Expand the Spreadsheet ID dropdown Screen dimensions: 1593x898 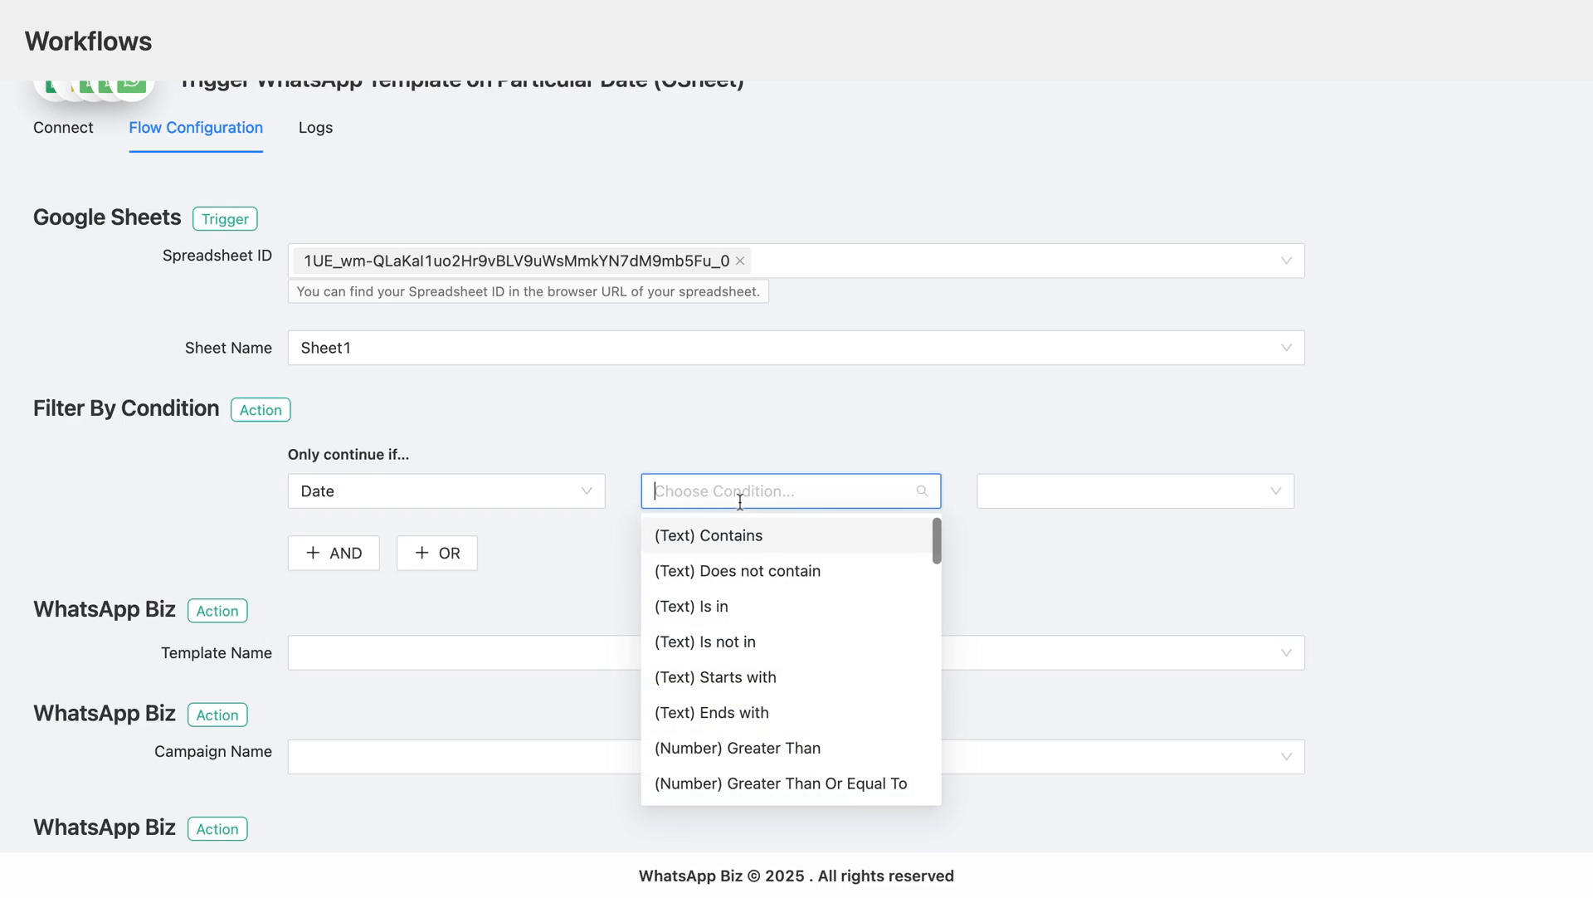pyautogui.click(x=1287, y=260)
